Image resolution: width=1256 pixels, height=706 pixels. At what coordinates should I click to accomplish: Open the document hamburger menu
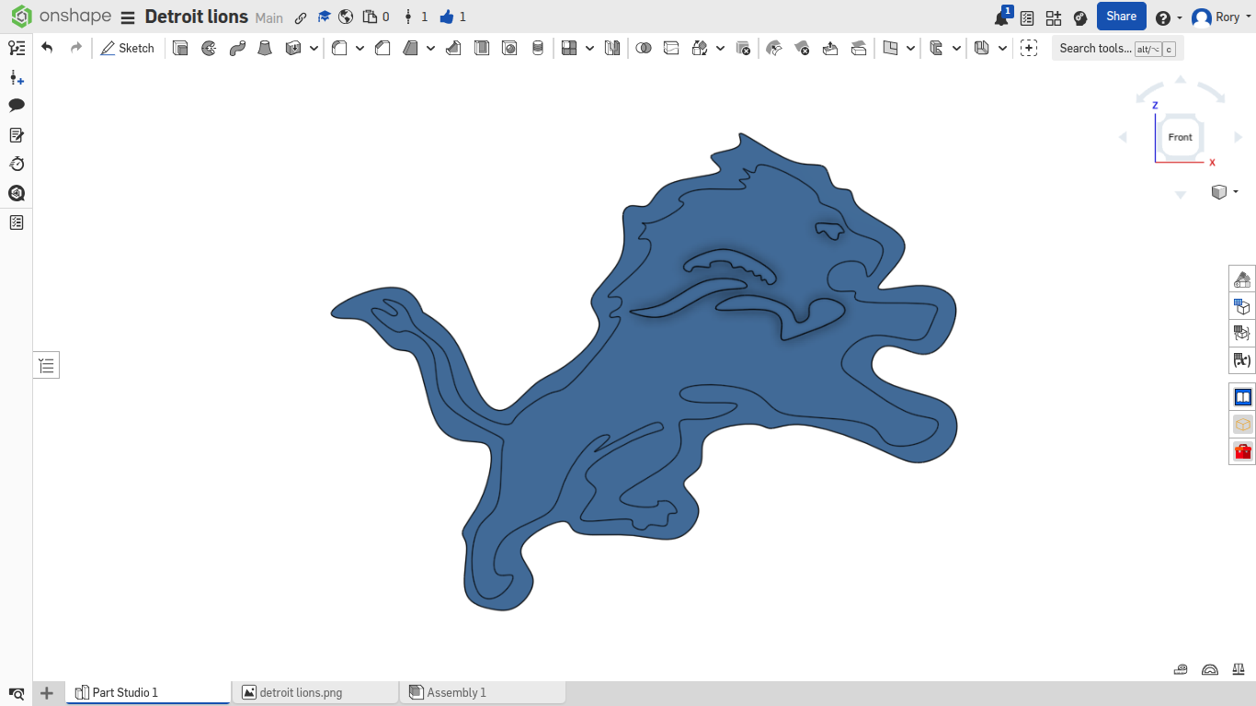[x=128, y=17]
